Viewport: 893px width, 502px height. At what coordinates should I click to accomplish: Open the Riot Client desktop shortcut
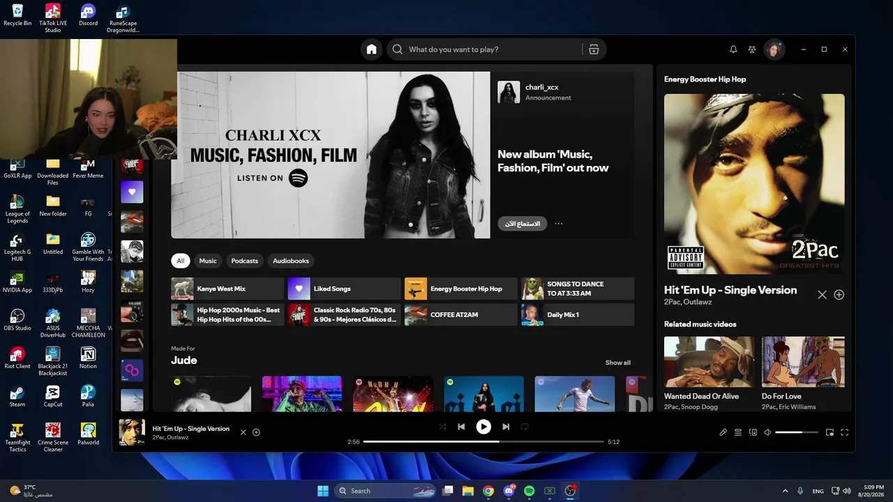coord(17,358)
